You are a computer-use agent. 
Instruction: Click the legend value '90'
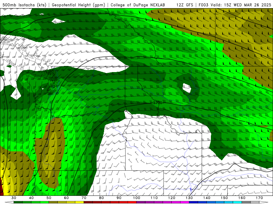point(119,198)
